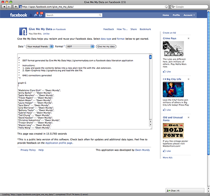Screen dimensions: 210x196
Task: Close the Crime Pays ad
Action: click(189, 38)
